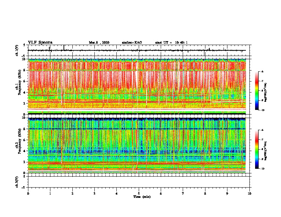The width and height of the screenshot is (281, 217).
Task: Click time axis tick label "10"
Action: pos(249,194)
